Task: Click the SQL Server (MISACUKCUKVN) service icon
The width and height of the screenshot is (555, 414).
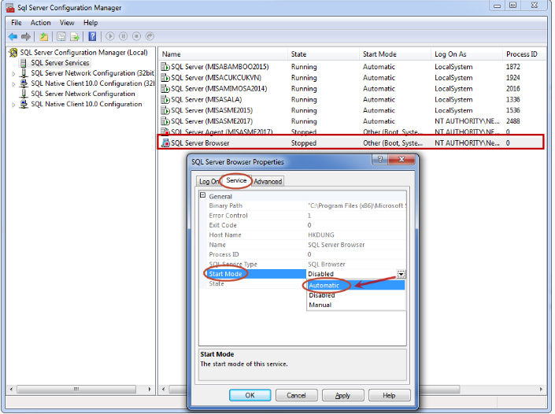Action: pos(165,78)
